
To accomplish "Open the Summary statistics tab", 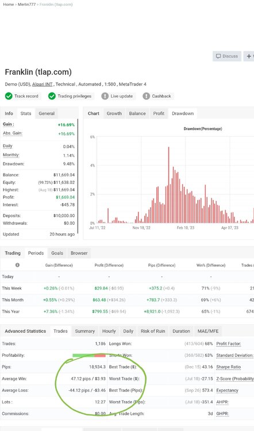I will point(84,331).
